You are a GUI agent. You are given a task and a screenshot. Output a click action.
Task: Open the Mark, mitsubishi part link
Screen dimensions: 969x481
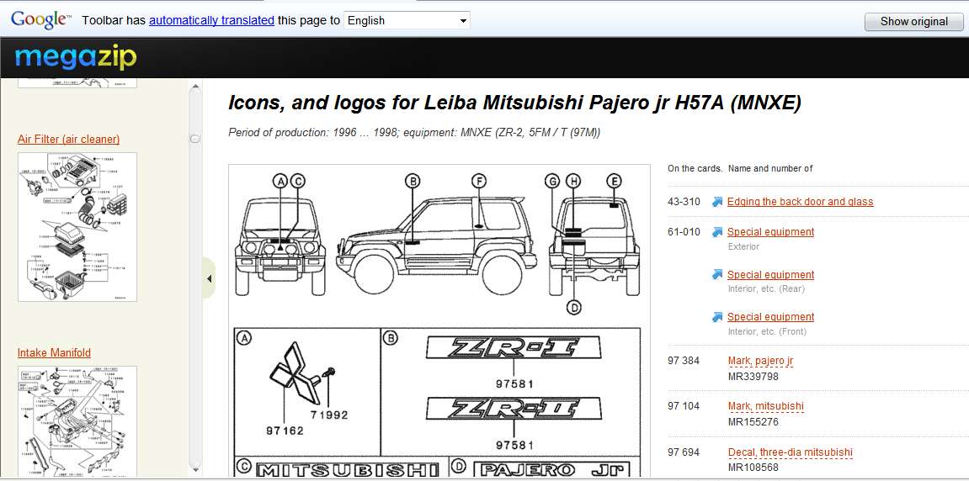(x=765, y=406)
